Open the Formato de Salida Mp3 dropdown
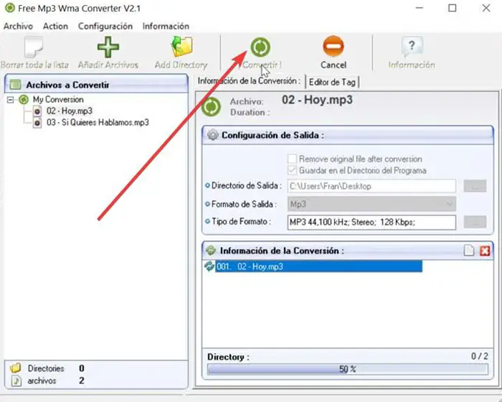502x402 pixels. 371,204
